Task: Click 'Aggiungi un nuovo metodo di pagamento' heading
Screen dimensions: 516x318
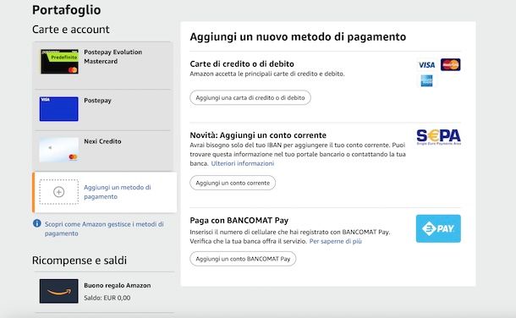Action: (x=298, y=36)
